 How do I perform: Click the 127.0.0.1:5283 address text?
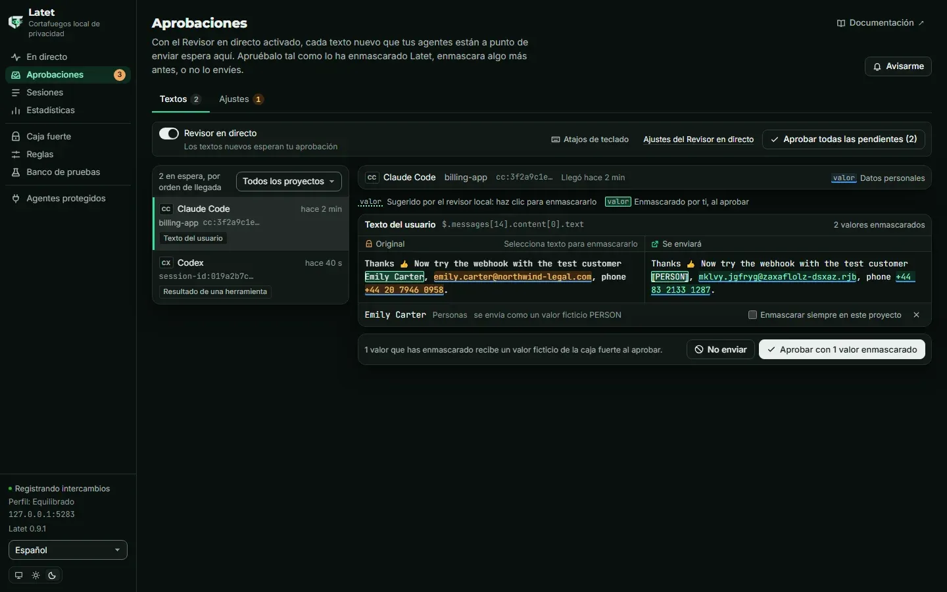coord(41,514)
